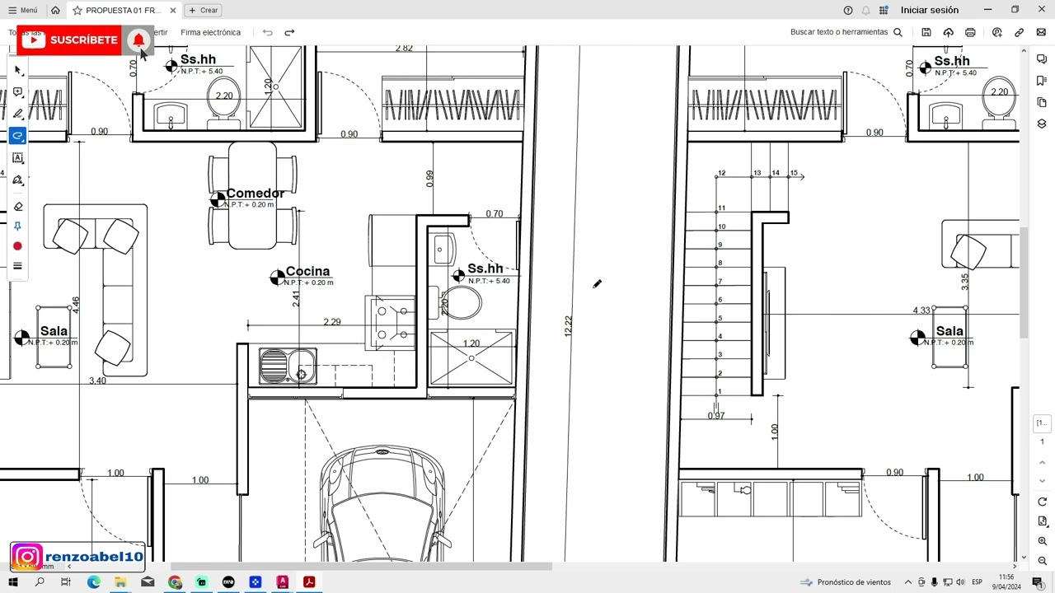Go to the previous page arrow

click(x=1042, y=462)
